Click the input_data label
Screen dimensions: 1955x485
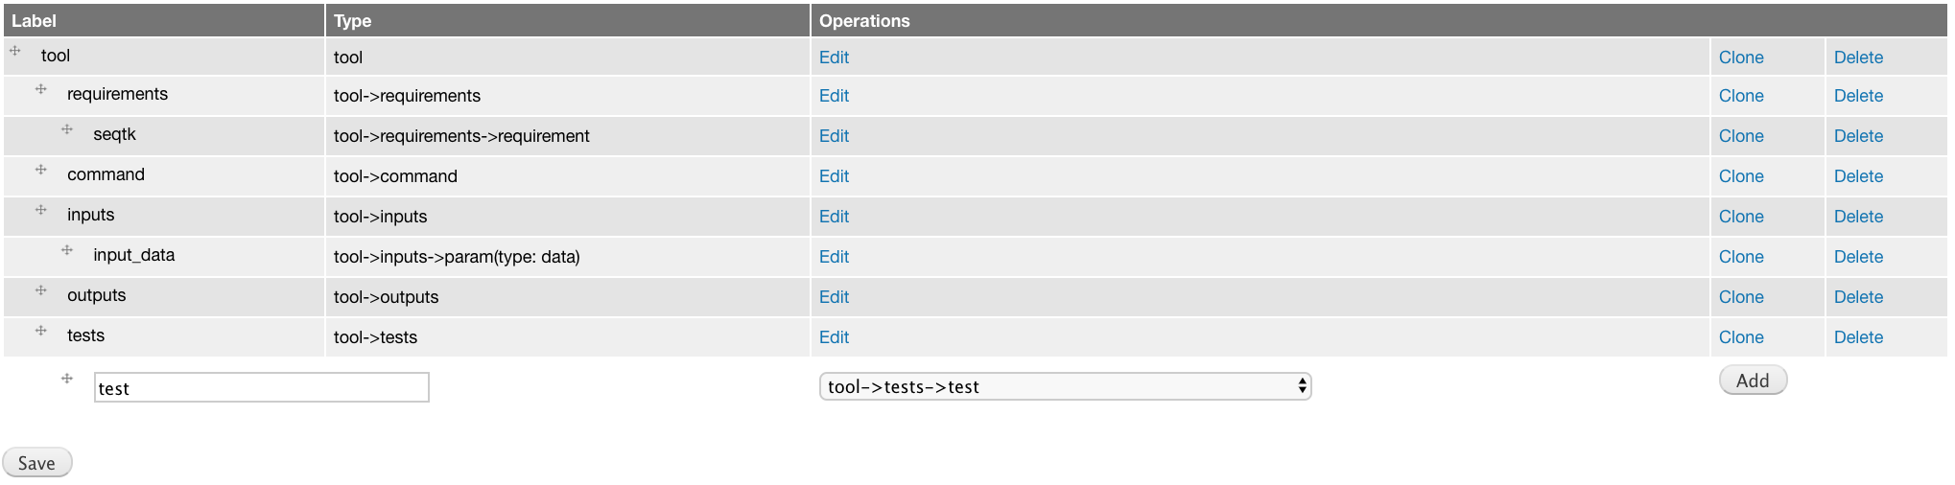[x=134, y=255]
